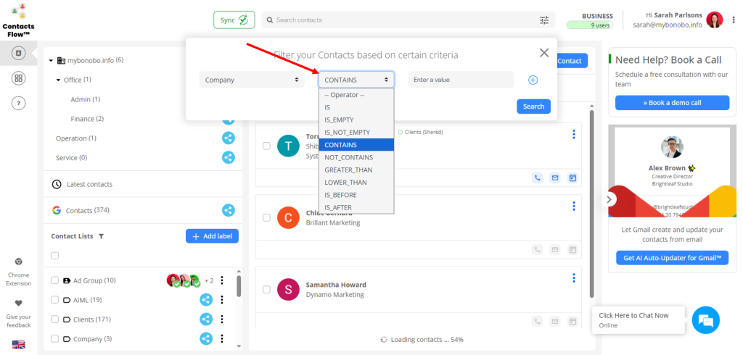Click share icon next to Operation folder
The width and height of the screenshot is (743, 355).
pyautogui.click(x=228, y=138)
